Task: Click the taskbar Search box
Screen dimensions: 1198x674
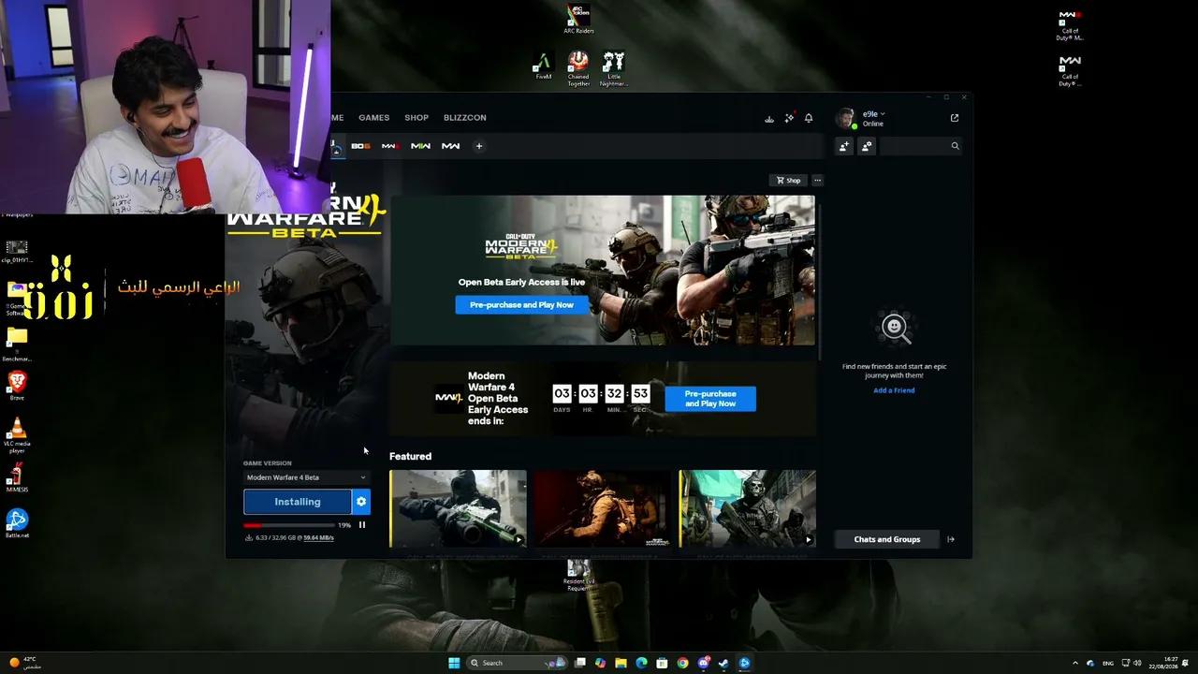Action: coord(517,663)
